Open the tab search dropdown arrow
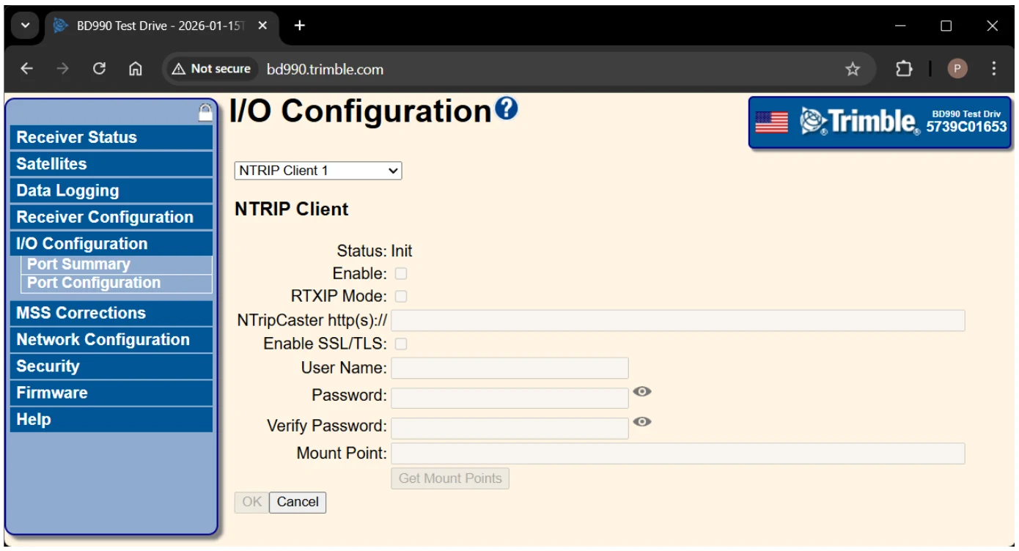Image resolution: width=1019 pixels, height=551 pixels. click(26, 26)
